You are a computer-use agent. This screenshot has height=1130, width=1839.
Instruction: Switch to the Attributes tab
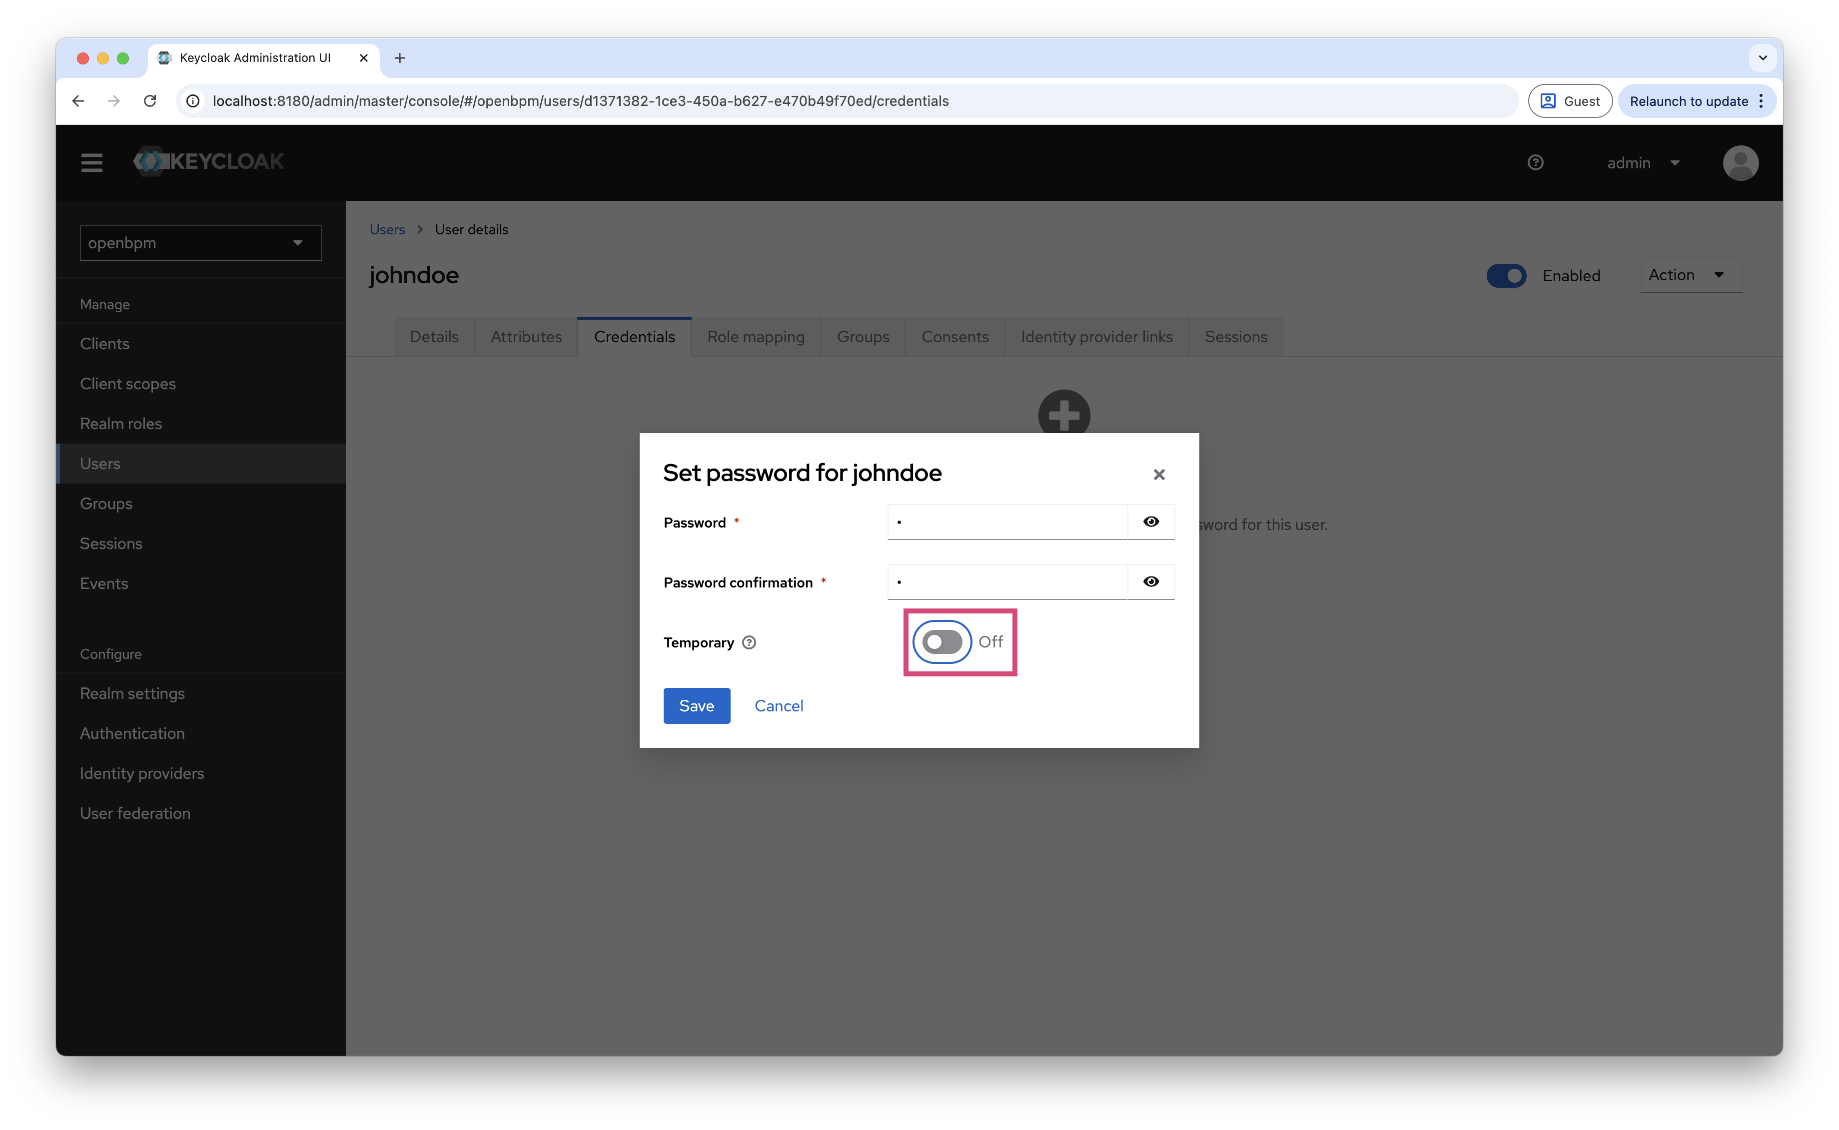[x=526, y=337]
